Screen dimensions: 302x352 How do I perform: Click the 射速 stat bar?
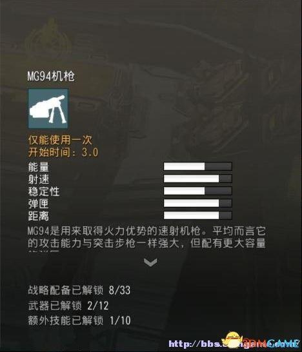click(x=197, y=179)
